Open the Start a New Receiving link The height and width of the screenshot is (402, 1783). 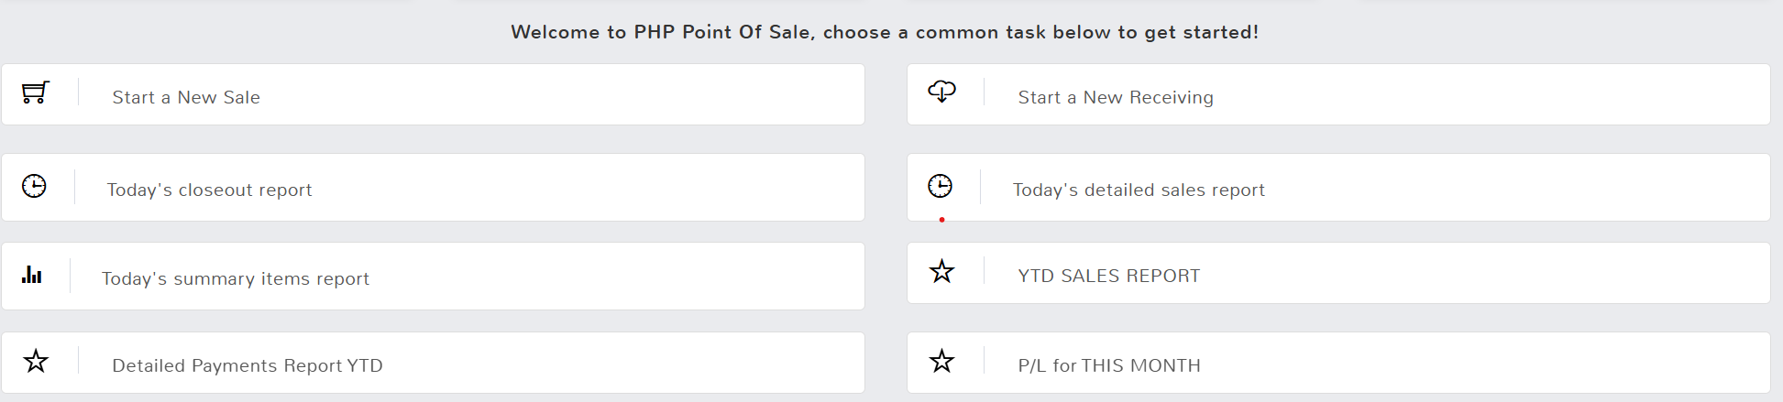pyautogui.click(x=1116, y=97)
